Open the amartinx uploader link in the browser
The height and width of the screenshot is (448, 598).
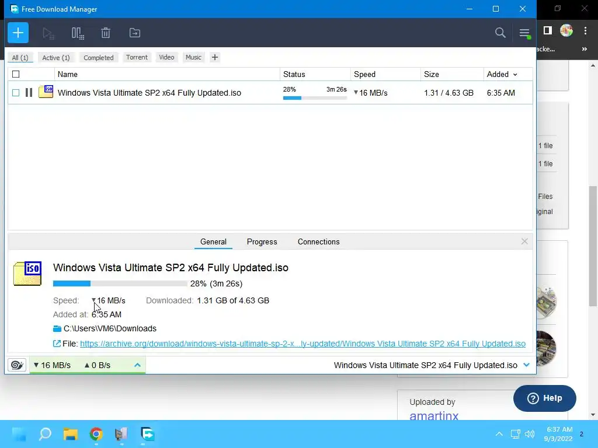pyautogui.click(x=434, y=415)
